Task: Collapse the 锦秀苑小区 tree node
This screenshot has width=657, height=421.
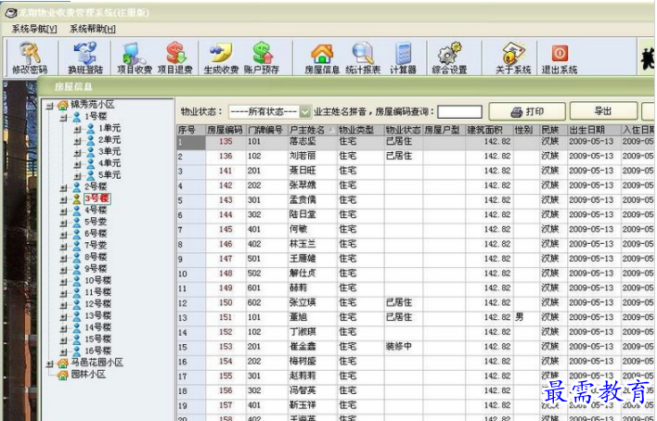Action: click(x=50, y=106)
